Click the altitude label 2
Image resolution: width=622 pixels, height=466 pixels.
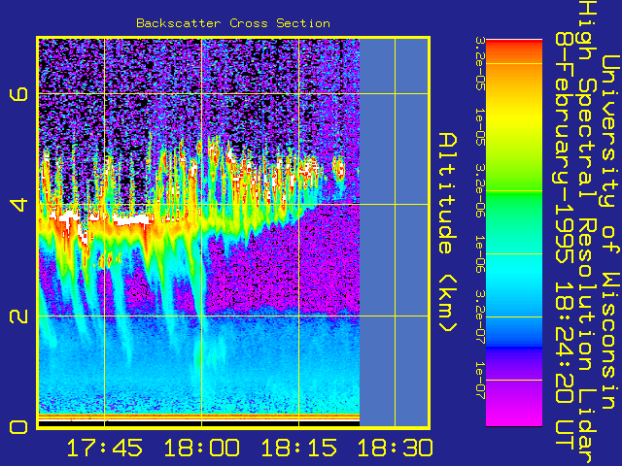(x=19, y=316)
